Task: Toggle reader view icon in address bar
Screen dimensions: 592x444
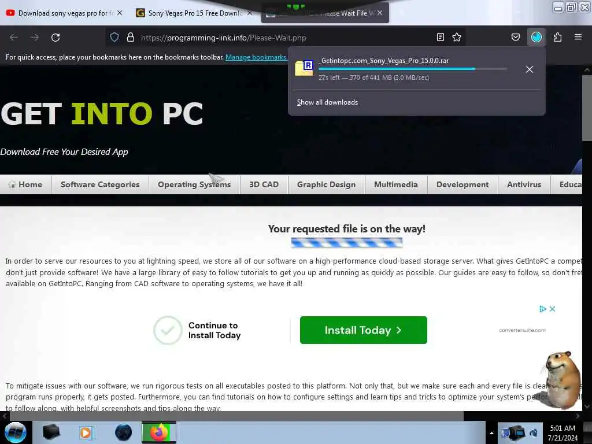Action: click(x=440, y=37)
